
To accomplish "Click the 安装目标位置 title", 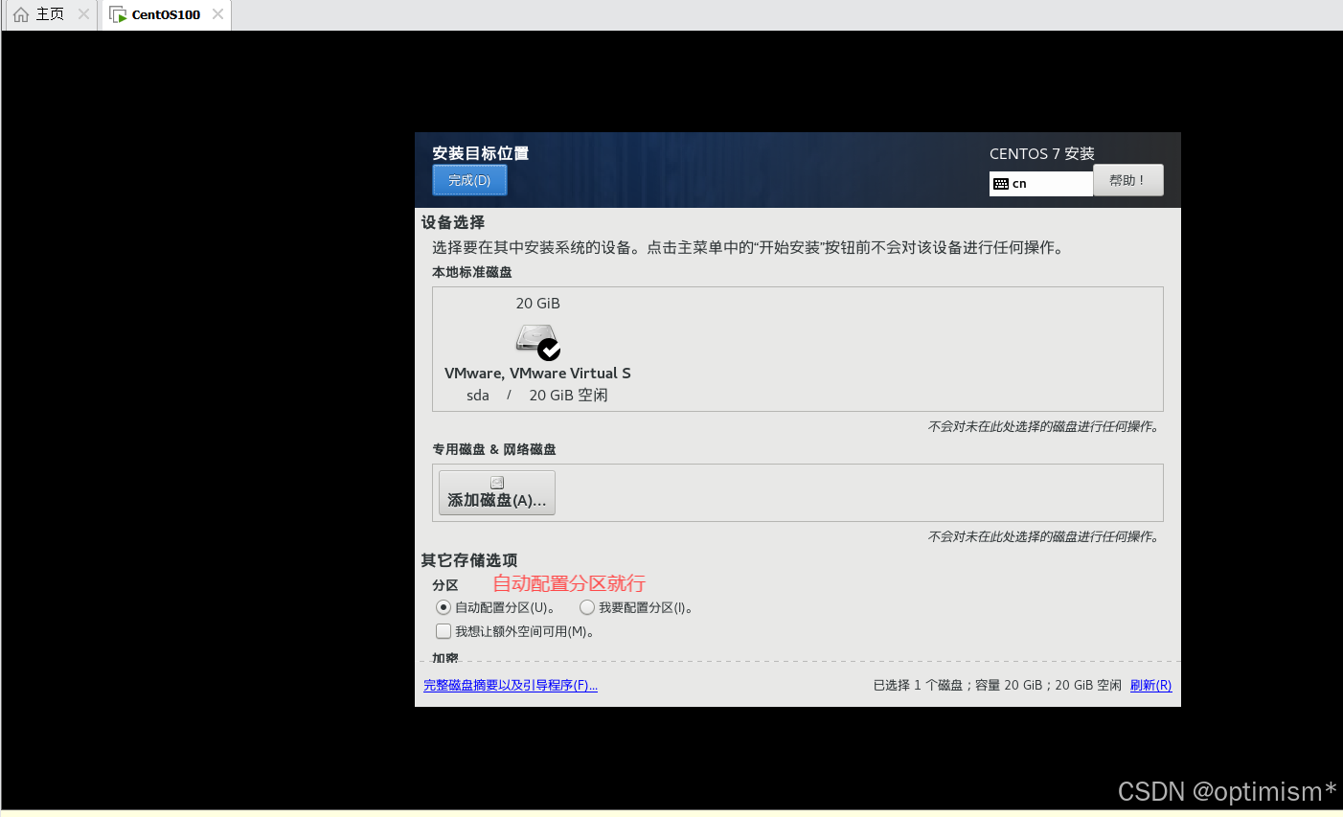I will point(480,153).
